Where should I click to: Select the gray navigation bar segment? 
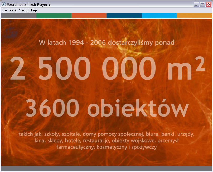[19, 16]
